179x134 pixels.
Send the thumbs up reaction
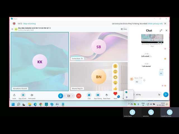coord(115,88)
